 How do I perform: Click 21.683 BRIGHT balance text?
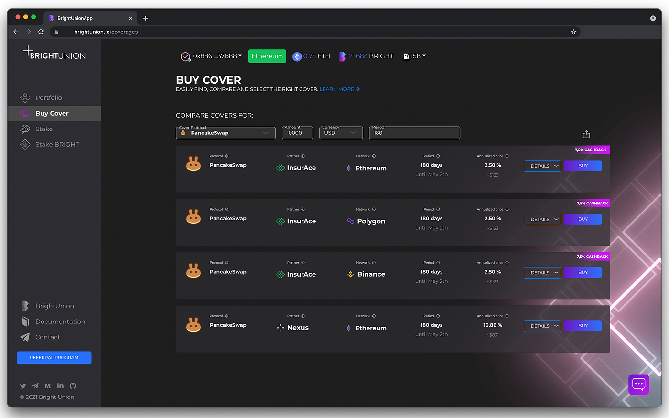(x=371, y=56)
